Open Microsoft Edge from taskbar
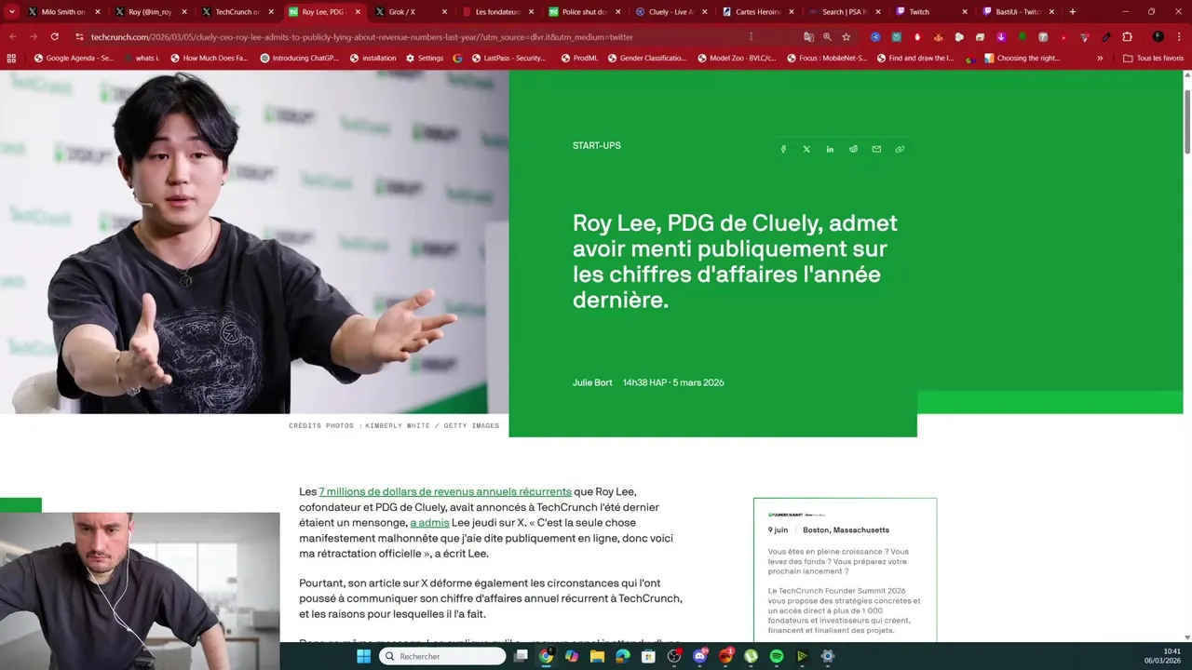1192x670 pixels. click(623, 656)
